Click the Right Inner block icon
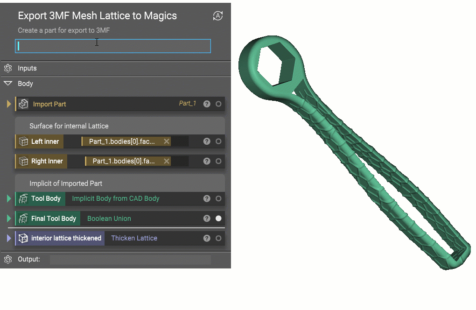Screen dimensions: 476x310 click(23, 161)
